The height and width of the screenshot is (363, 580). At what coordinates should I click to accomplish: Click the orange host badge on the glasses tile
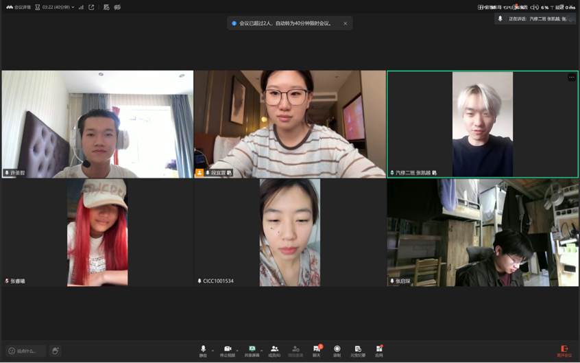200,173
